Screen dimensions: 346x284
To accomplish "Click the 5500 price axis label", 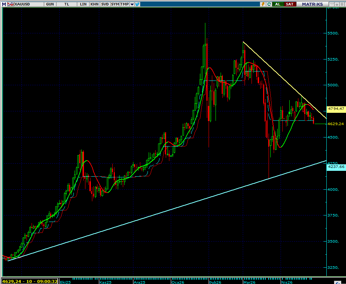I will pos(333,33).
